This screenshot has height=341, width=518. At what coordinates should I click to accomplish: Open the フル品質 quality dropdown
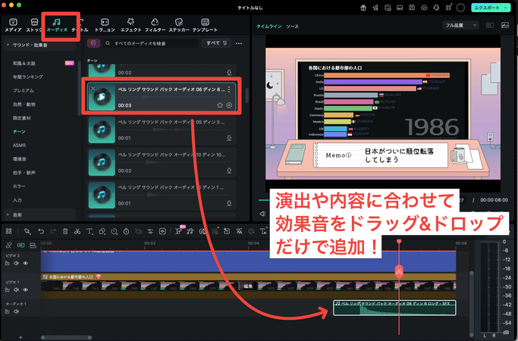pyautogui.click(x=460, y=25)
